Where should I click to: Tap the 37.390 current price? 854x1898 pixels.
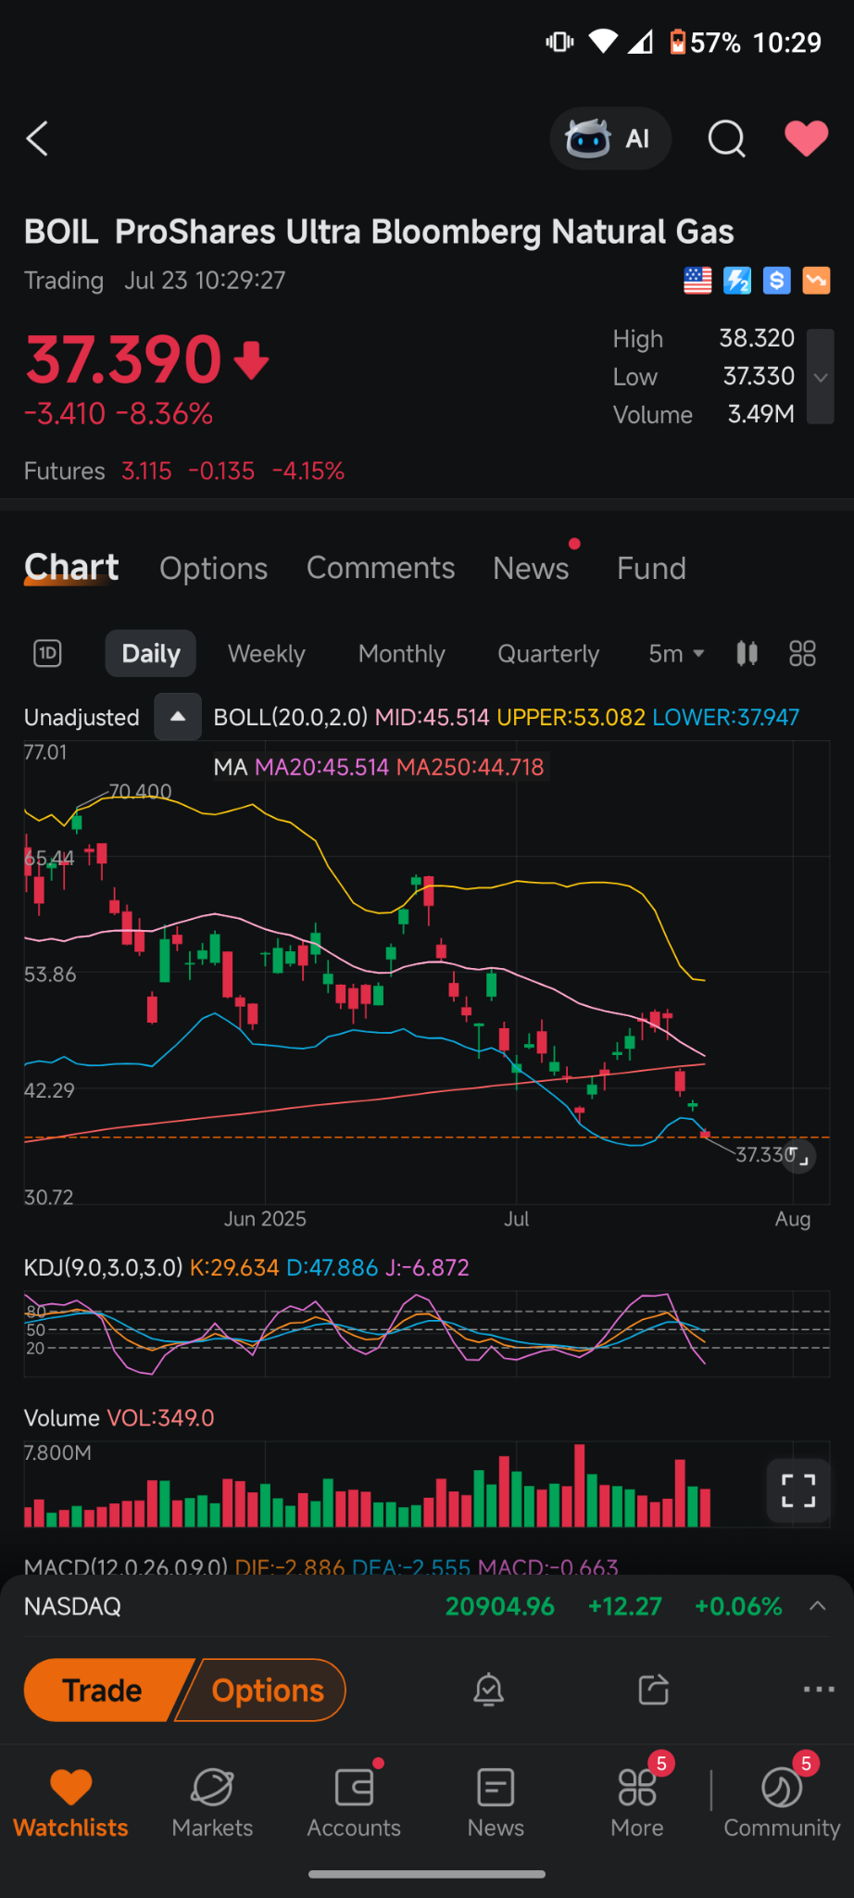pyautogui.click(x=124, y=360)
